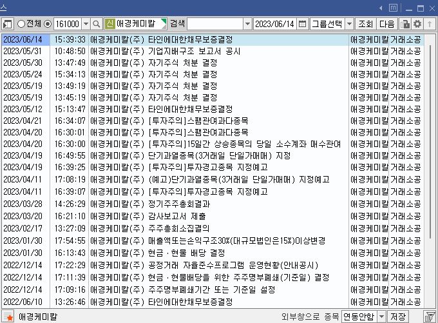Click the left triangle icon in title bar
This screenshot has width=438, height=323.
pyautogui.click(x=381, y=8)
